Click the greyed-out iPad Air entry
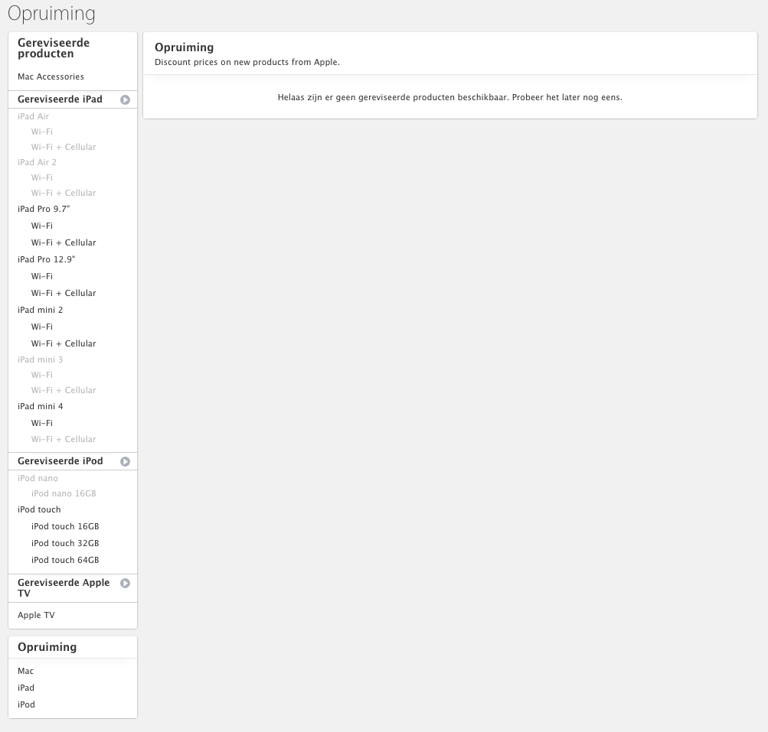Image resolution: width=768 pixels, height=732 pixels. pyautogui.click(x=33, y=116)
